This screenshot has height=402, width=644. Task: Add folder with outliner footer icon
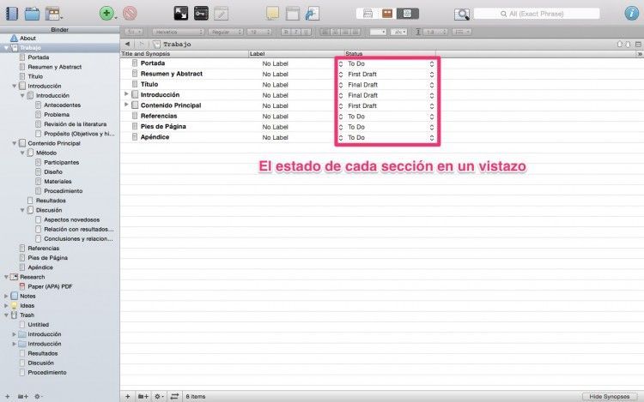(x=143, y=396)
